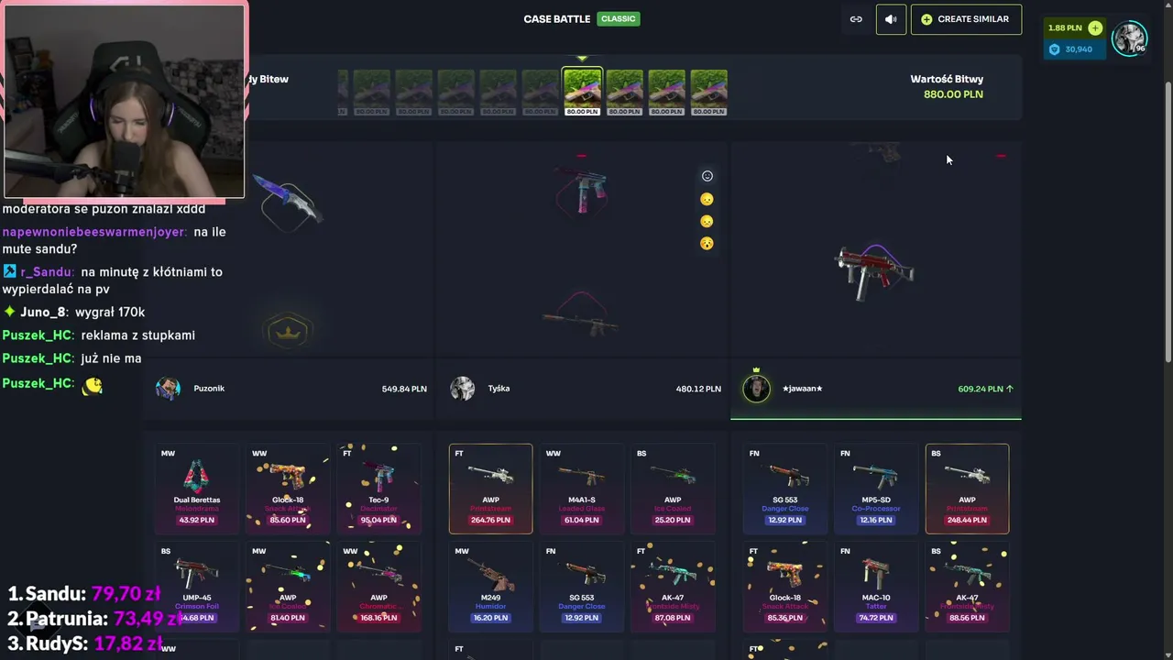This screenshot has height=660, width=1173.
Task: Click the pink pistol in Tyśka's roll
Action: click(x=583, y=190)
